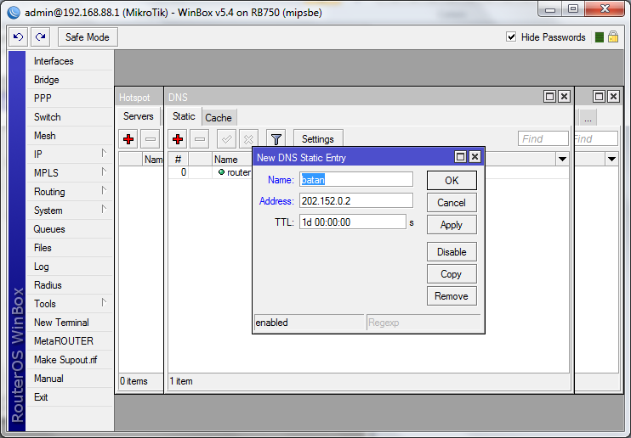Open the Mesh menu
The image size is (631, 438).
click(x=69, y=136)
